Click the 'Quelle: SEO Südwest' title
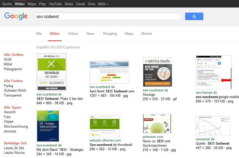 [x=213, y=144]
